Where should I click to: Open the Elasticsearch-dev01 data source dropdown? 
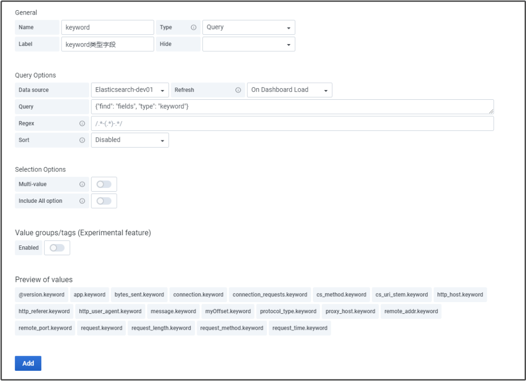[x=130, y=90]
